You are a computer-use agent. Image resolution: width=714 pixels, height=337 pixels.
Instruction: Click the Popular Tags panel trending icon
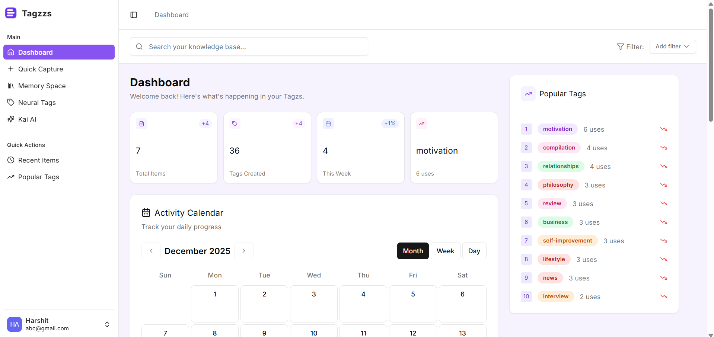click(x=528, y=94)
